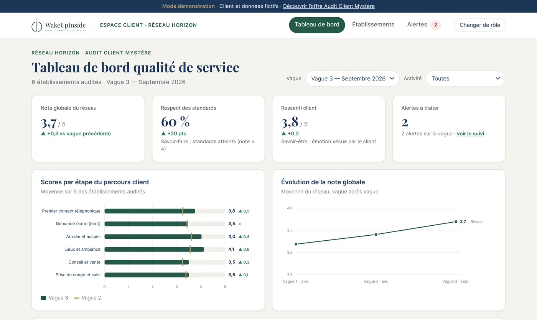Click the Vague 2 legend marker
The image size is (537, 320).
click(77, 298)
